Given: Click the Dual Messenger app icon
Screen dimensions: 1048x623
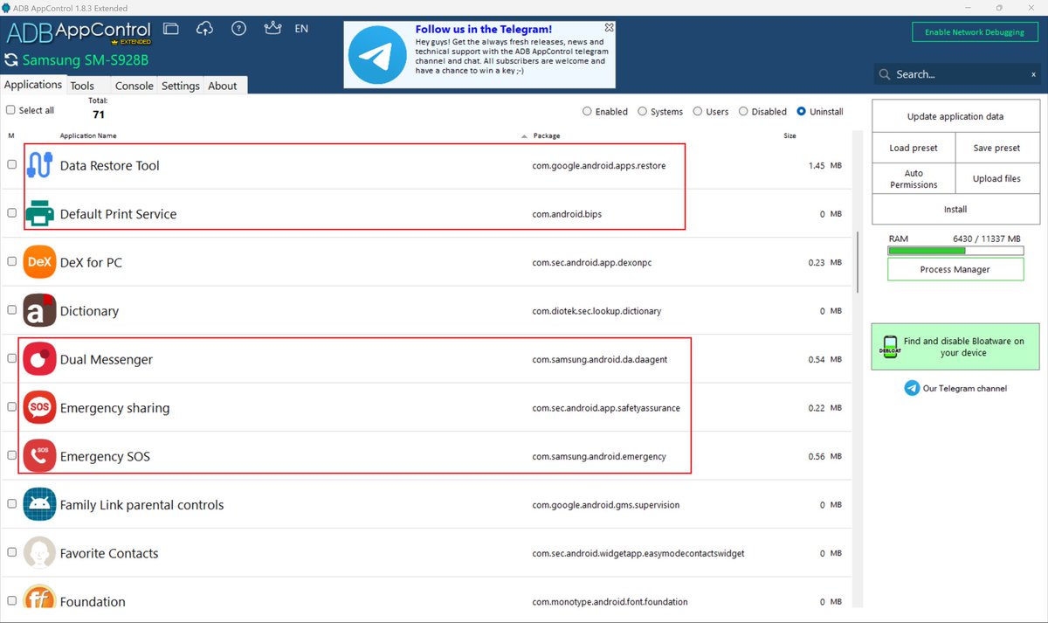Looking at the screenshot, I should coord(39,359).
